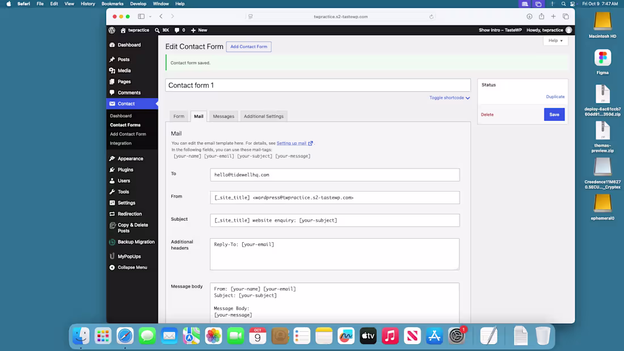Show Safari tab overview icon
The height and width of the screenshot is (351, 624).
click(566, 16)
